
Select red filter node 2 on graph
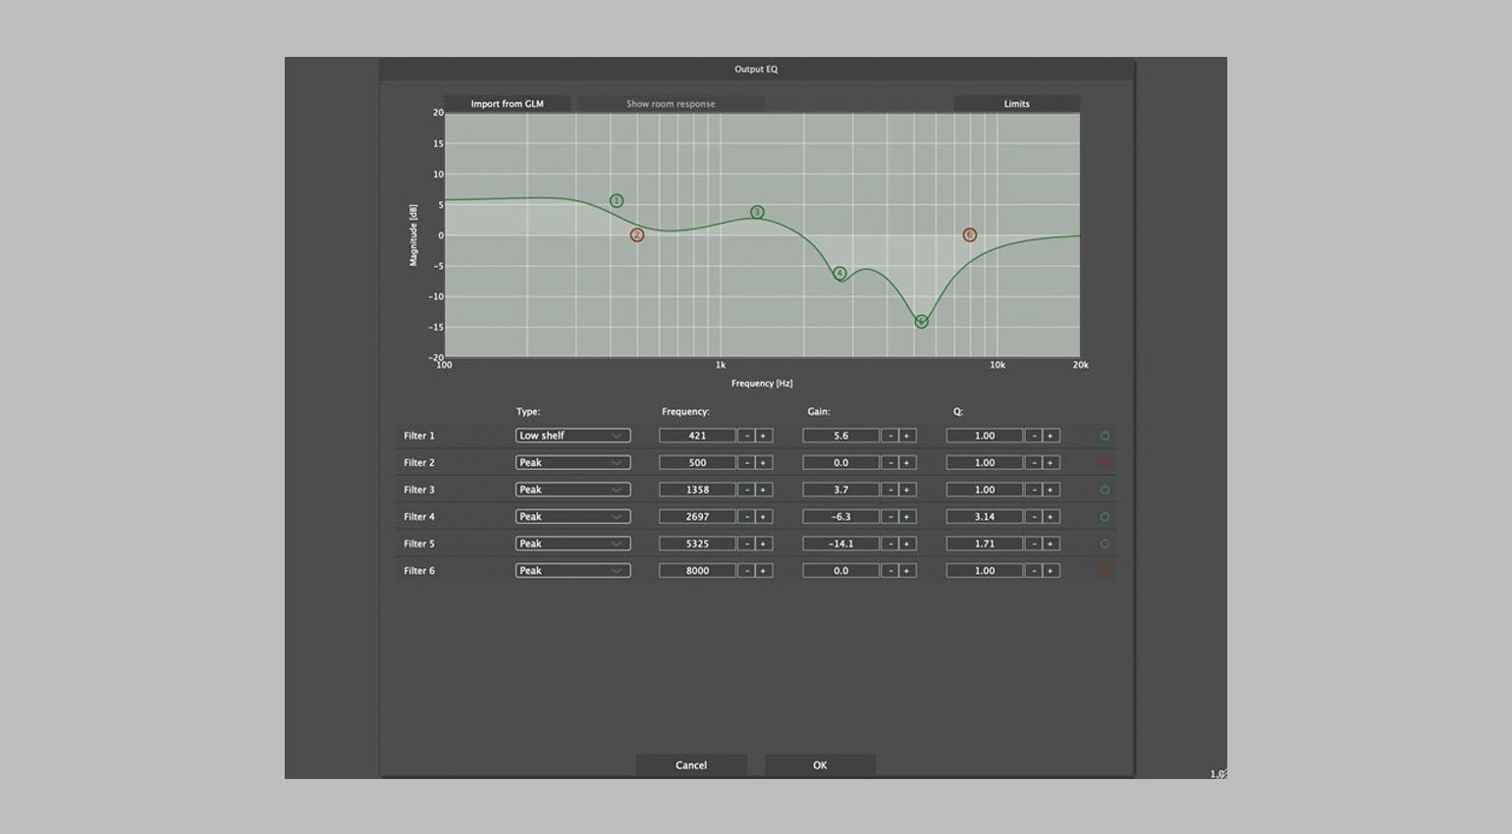tap(637, 235)
